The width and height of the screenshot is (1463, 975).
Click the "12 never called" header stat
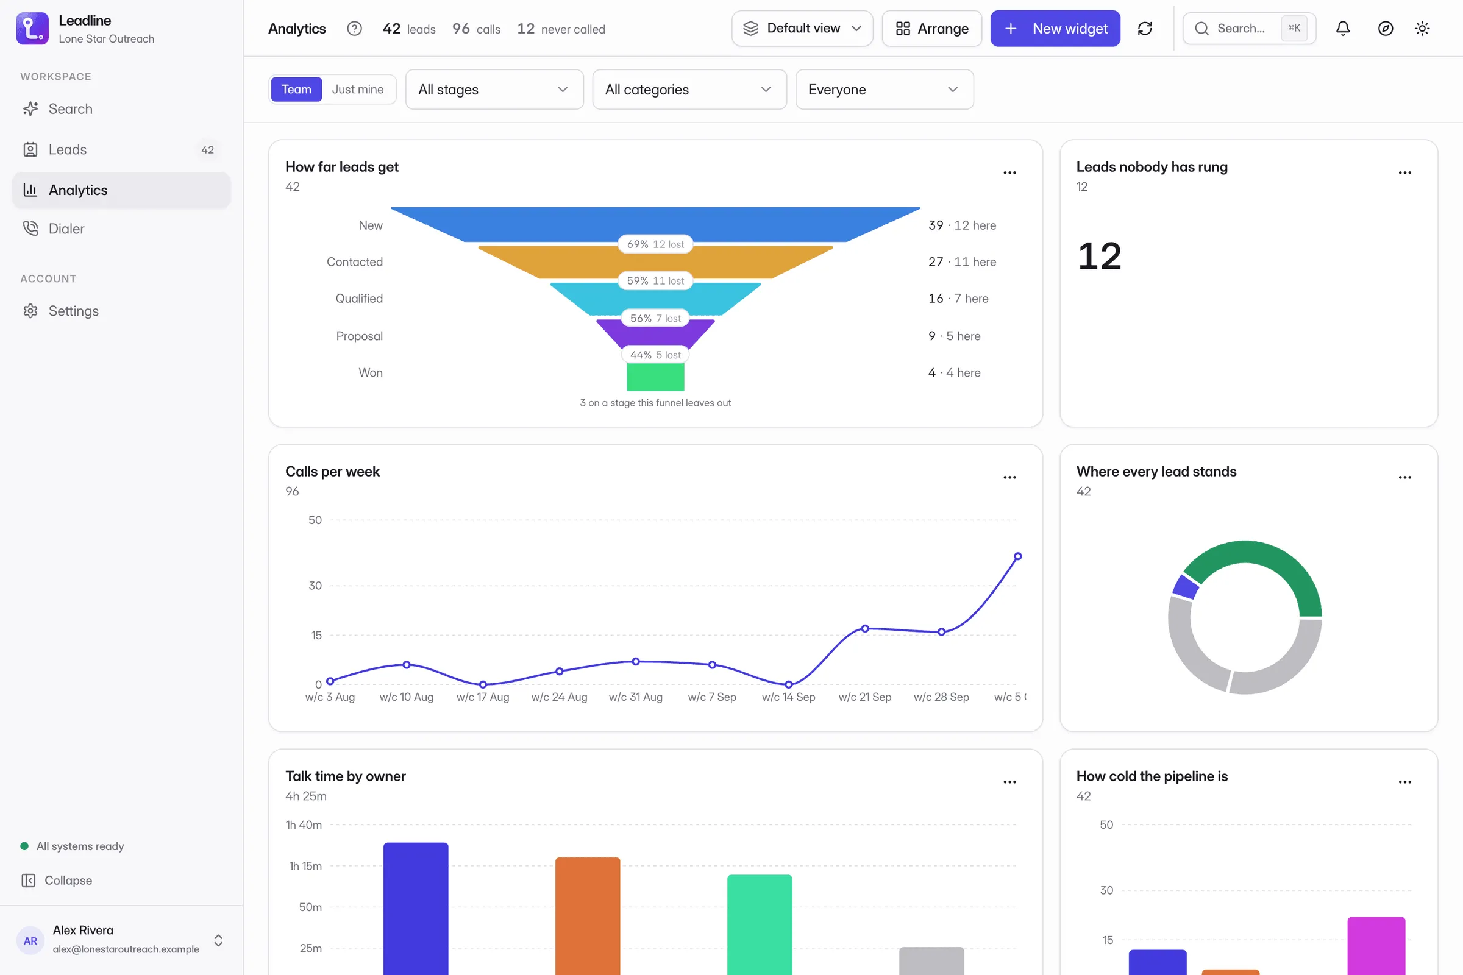point(561,29)
